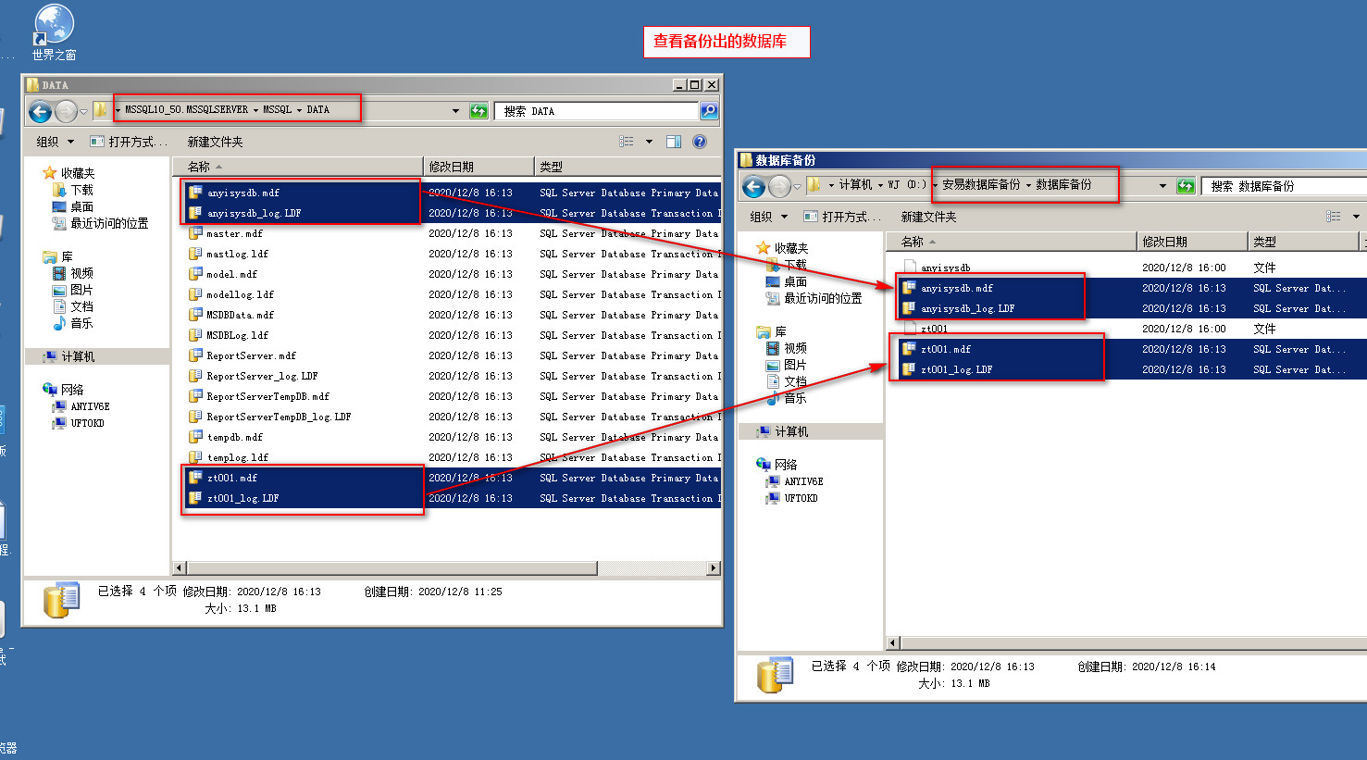Open the view options dropdown arrow in the DATA window
This screenshot has width=1367, height=760.
tap(649, 142)
